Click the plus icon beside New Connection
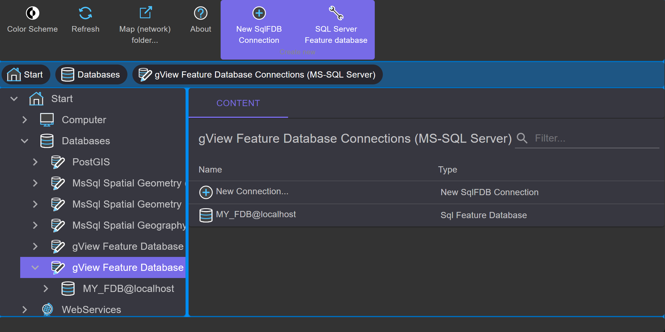This screenshot has width=665, height=332. 206,192
